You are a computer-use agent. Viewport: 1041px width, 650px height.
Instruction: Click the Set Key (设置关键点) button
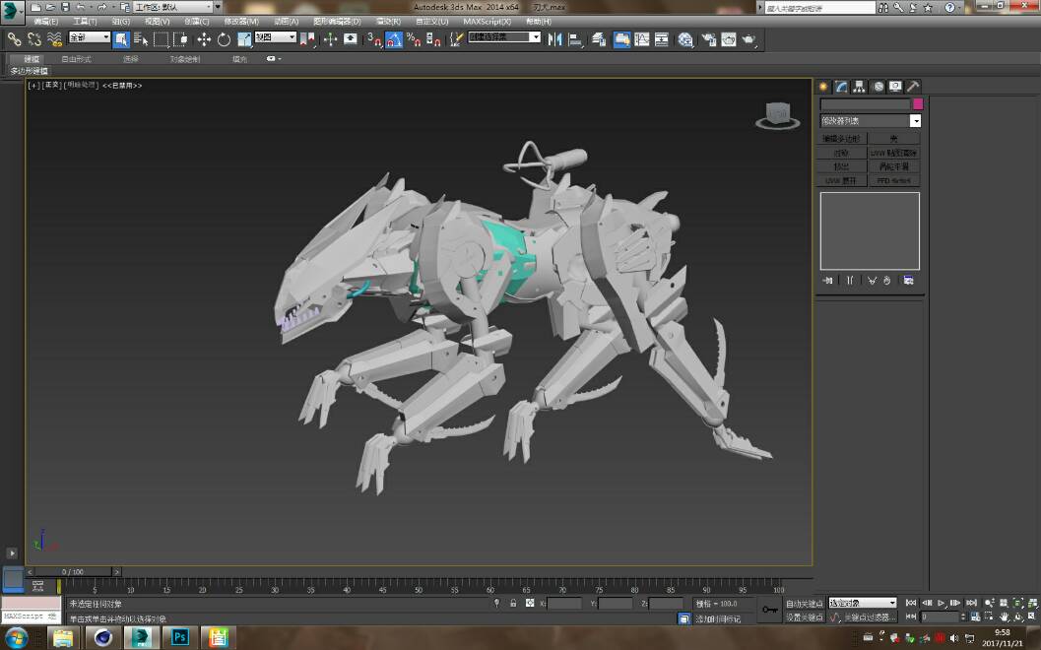(804, 617)
